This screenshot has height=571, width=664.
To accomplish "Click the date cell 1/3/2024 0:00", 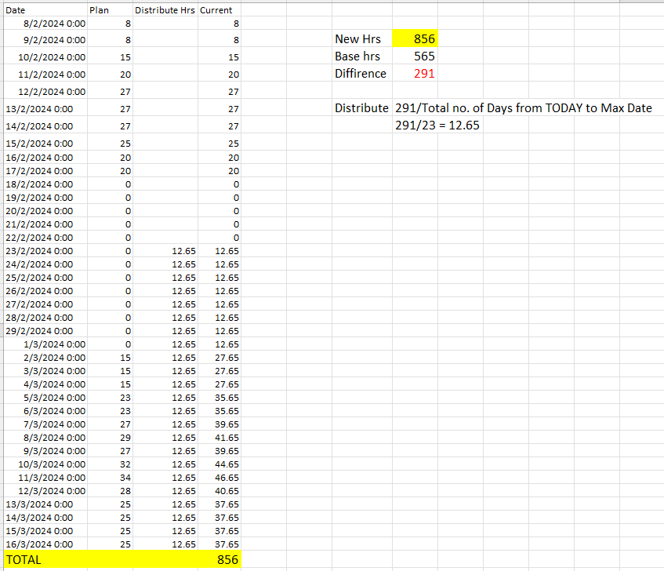I will pos(45,344).
